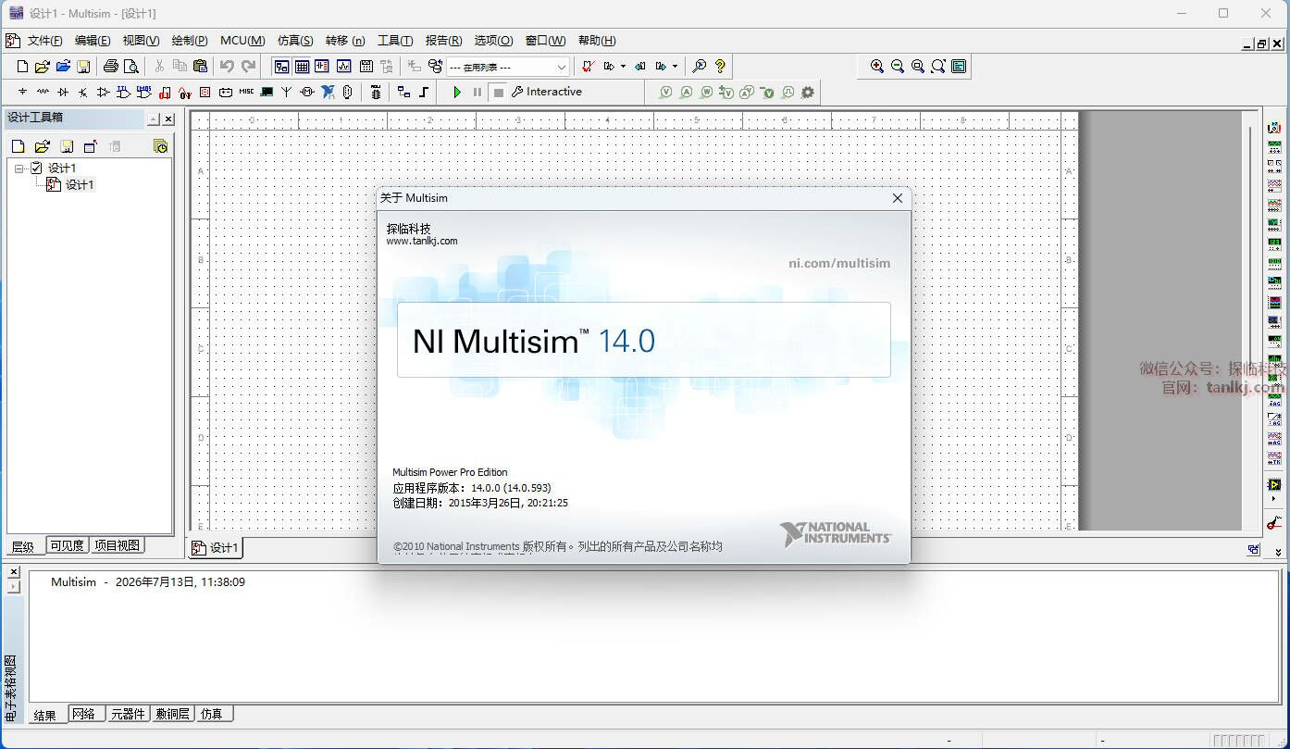The image size is (1290, 749).
Task: Close the 关于 Multisim dialog
Action: pyautogui.click(x=897, y=198)
